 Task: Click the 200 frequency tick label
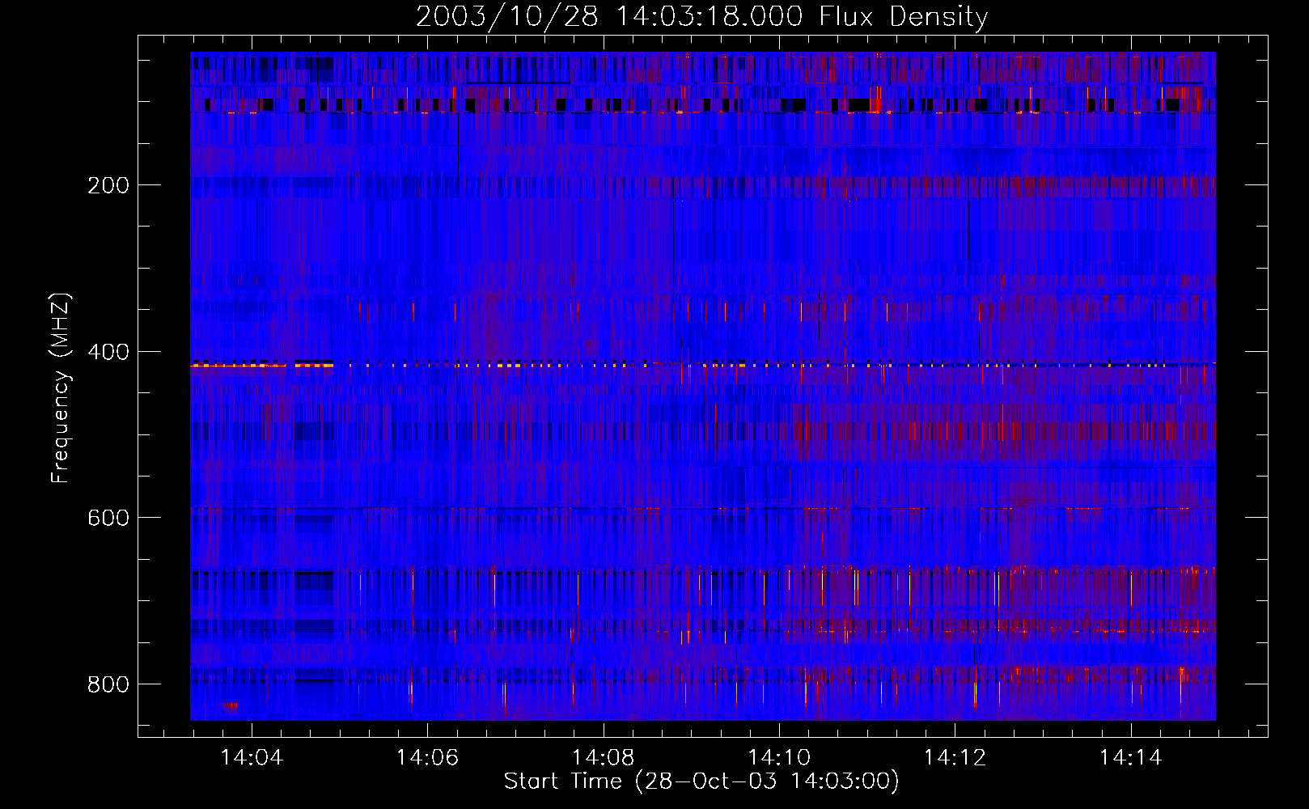pos(108,185)
